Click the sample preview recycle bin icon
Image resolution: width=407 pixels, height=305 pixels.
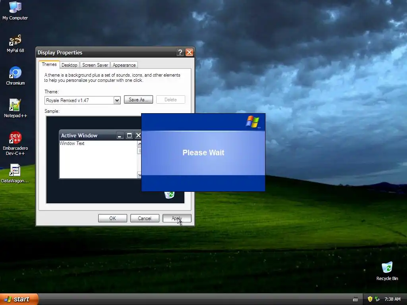click(169, 195)
